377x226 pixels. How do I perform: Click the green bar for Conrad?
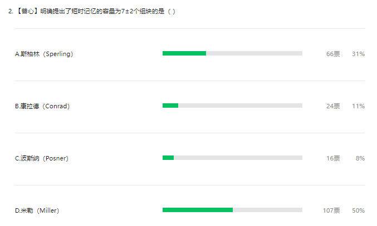point(170,106)
